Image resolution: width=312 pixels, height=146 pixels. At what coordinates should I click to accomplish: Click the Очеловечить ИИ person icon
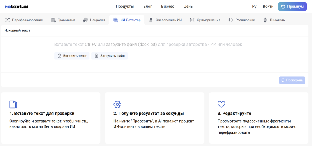151,20
